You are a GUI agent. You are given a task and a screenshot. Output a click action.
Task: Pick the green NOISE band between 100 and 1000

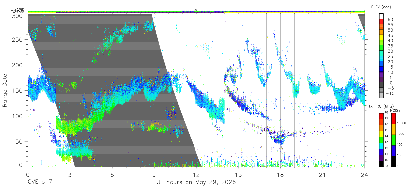click(393, 140)
